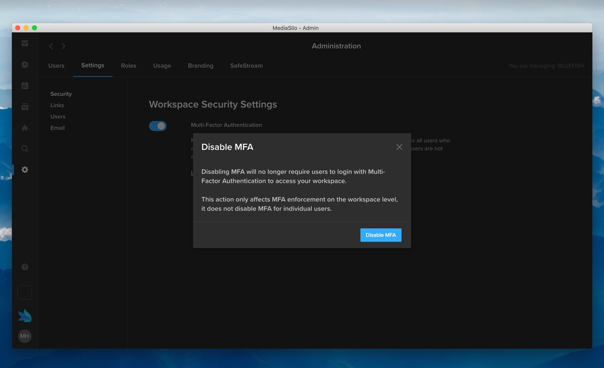Select the Administration gear icon
604x368 pixels.
[x=25, y=169]
